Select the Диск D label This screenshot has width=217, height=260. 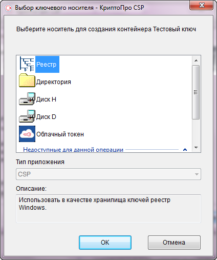pos(46,117)
